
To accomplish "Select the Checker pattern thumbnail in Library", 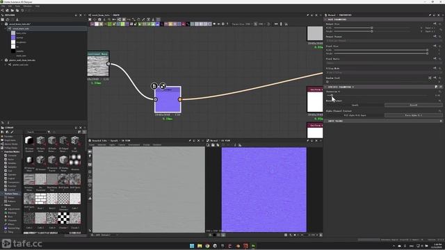I will coord(63,218).
